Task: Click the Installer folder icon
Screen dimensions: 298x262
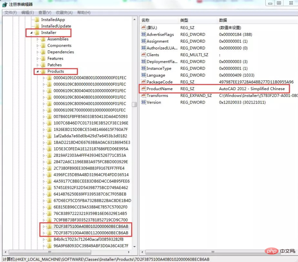Action: 37,33
